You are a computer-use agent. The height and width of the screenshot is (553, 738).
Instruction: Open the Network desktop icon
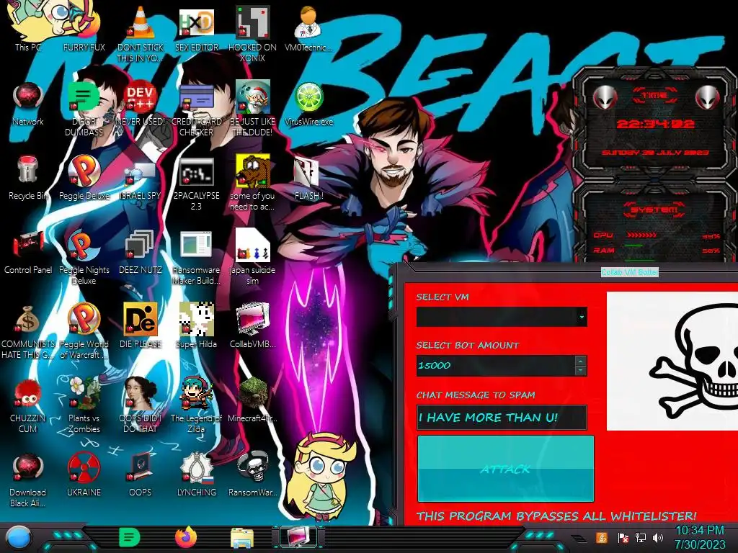[x=28, y=104]
